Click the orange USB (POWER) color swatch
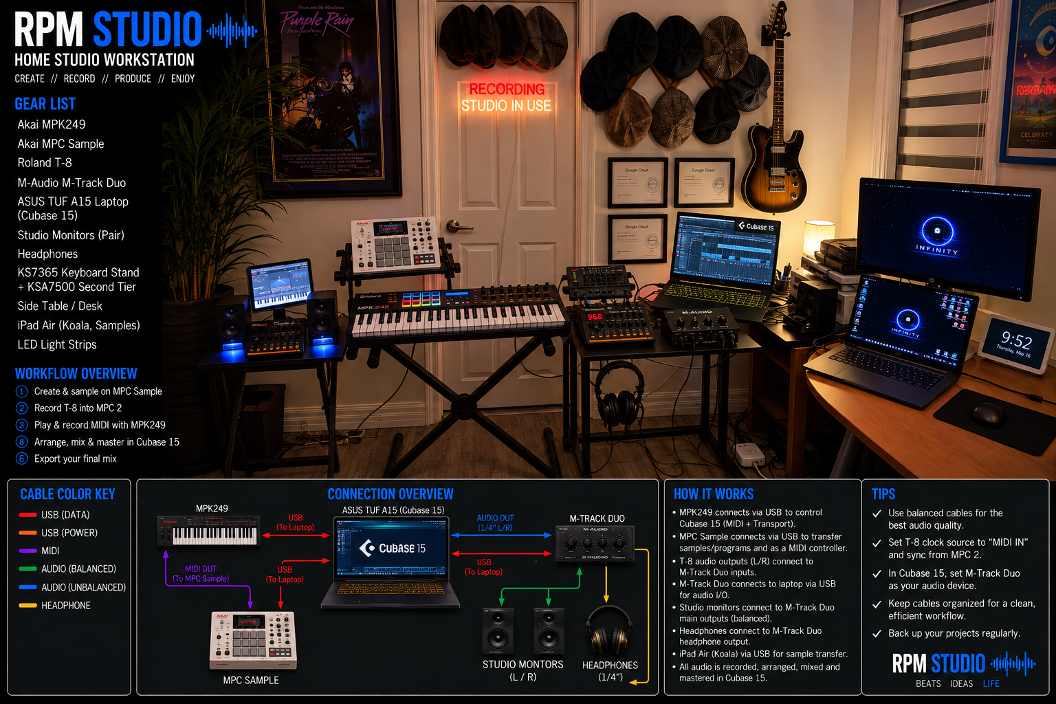This screenshot has width=1056, height=704. 27,533
